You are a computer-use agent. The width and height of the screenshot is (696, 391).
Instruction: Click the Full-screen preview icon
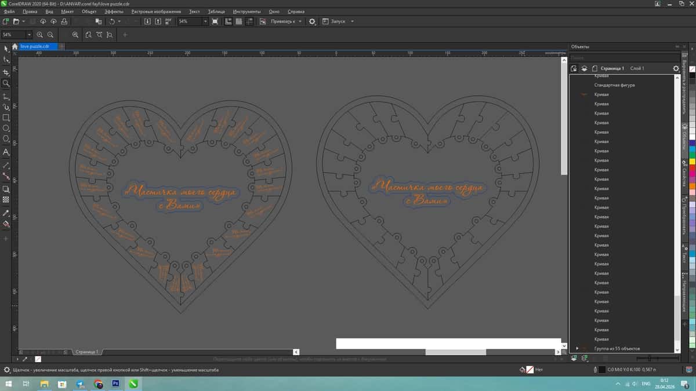tap(215, 21)
